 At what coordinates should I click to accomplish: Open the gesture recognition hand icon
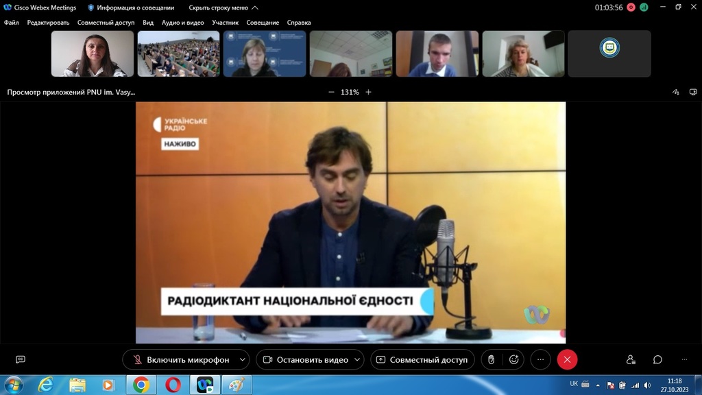click(x=491, y=359)
